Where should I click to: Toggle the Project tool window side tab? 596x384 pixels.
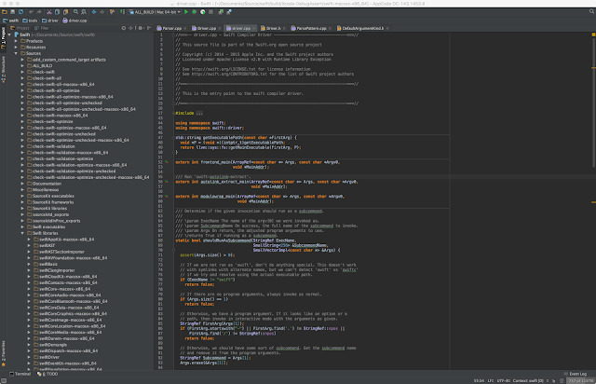pos(4,37)
